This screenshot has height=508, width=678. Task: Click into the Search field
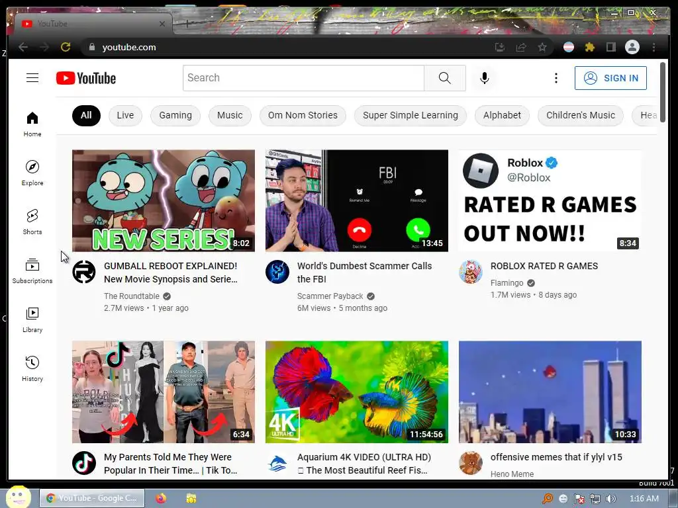tap(303, 78)
